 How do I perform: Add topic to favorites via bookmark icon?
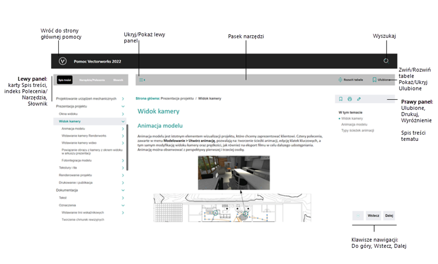coord(341,99)
